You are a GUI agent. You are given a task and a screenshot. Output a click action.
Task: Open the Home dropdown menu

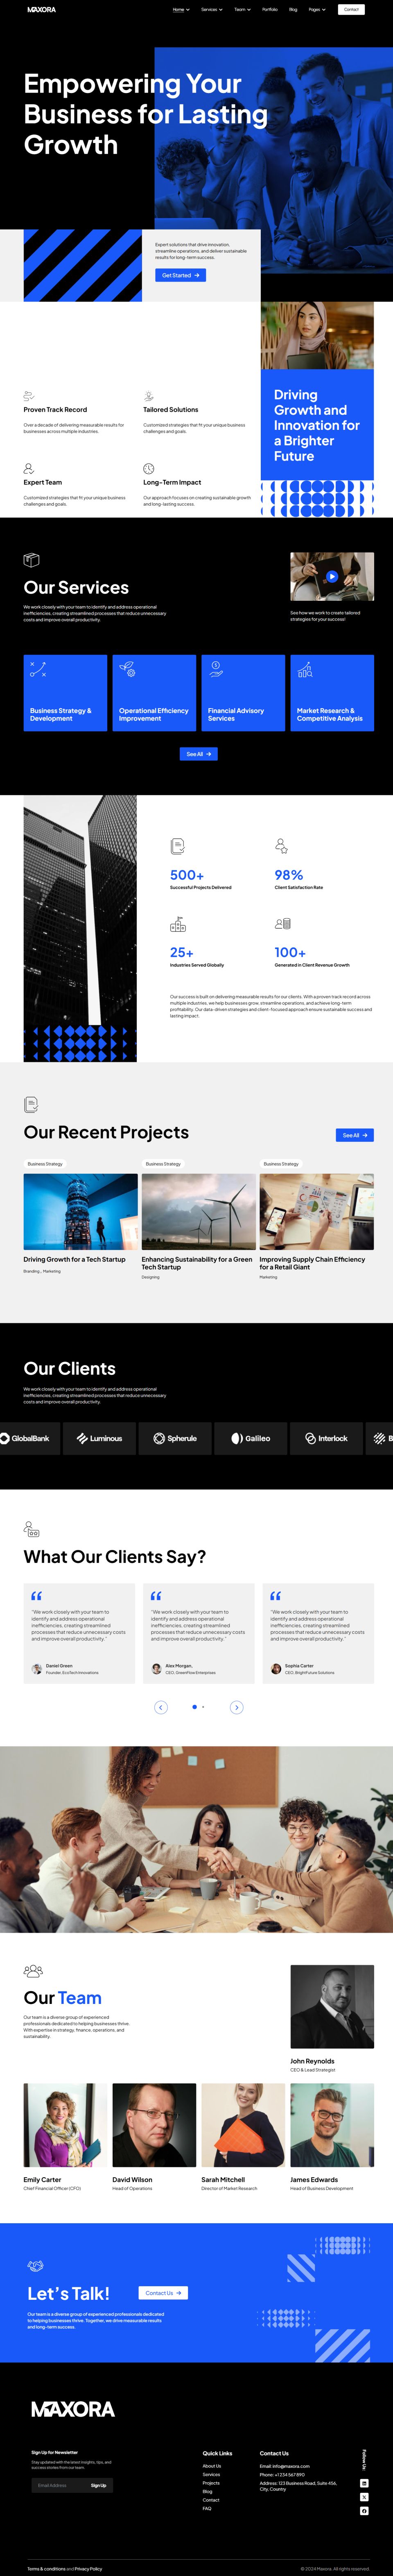coord(181,9)
